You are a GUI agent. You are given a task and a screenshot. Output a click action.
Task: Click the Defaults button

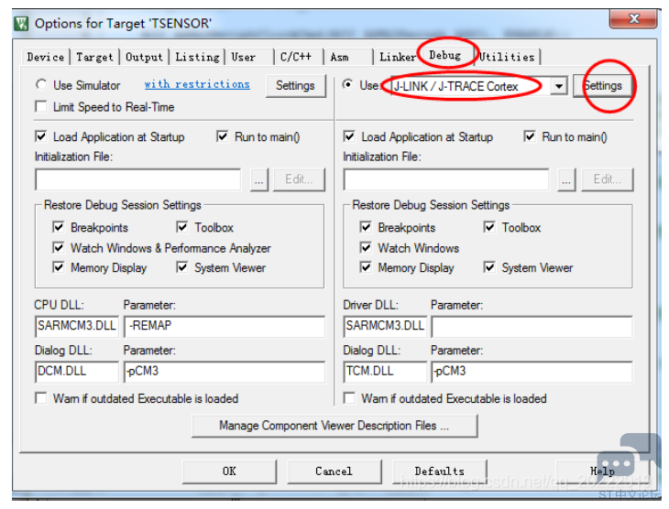point(440,471)
